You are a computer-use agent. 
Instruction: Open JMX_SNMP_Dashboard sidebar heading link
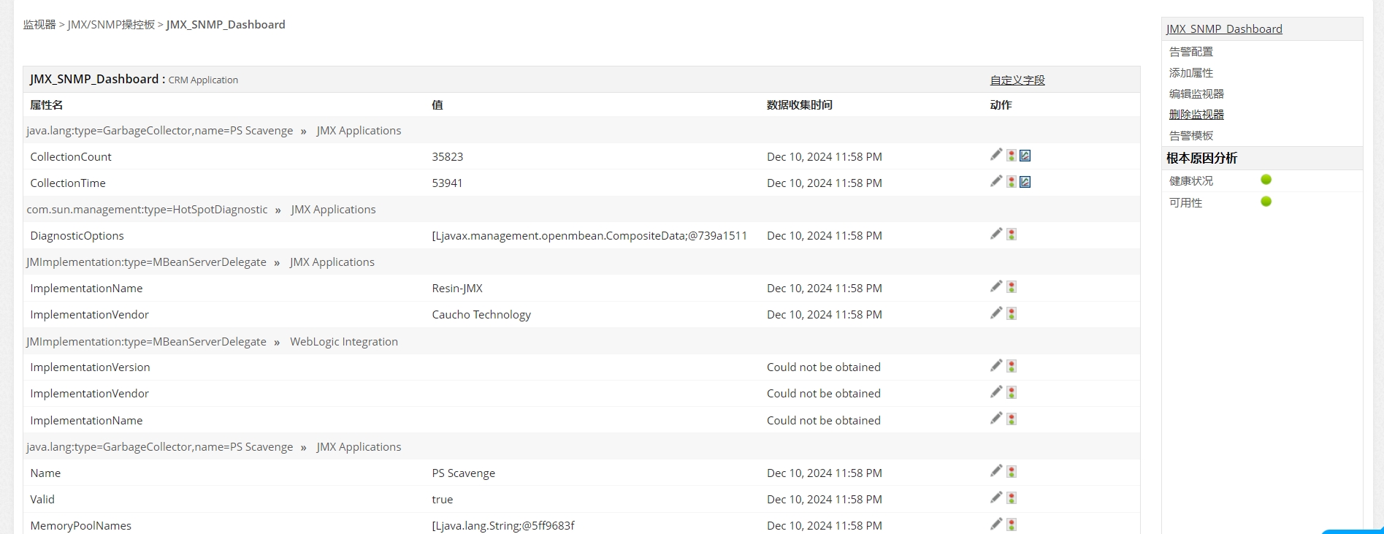click(x=1224, y=29)
